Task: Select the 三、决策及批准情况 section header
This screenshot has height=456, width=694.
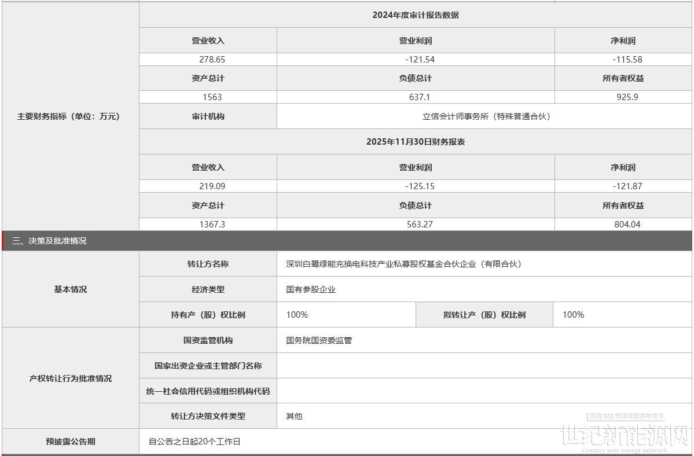Action: click(x=49, y=241)
